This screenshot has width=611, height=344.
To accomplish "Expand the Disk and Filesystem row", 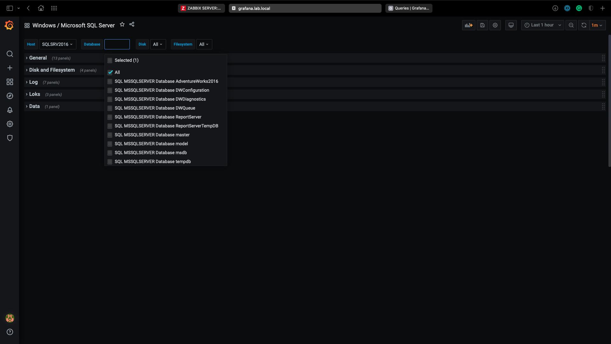I will (x=52, y=70).
